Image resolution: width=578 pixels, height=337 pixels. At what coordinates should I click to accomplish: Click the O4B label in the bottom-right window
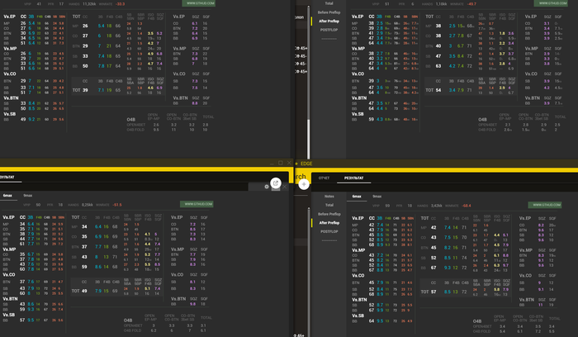point(477,321)
